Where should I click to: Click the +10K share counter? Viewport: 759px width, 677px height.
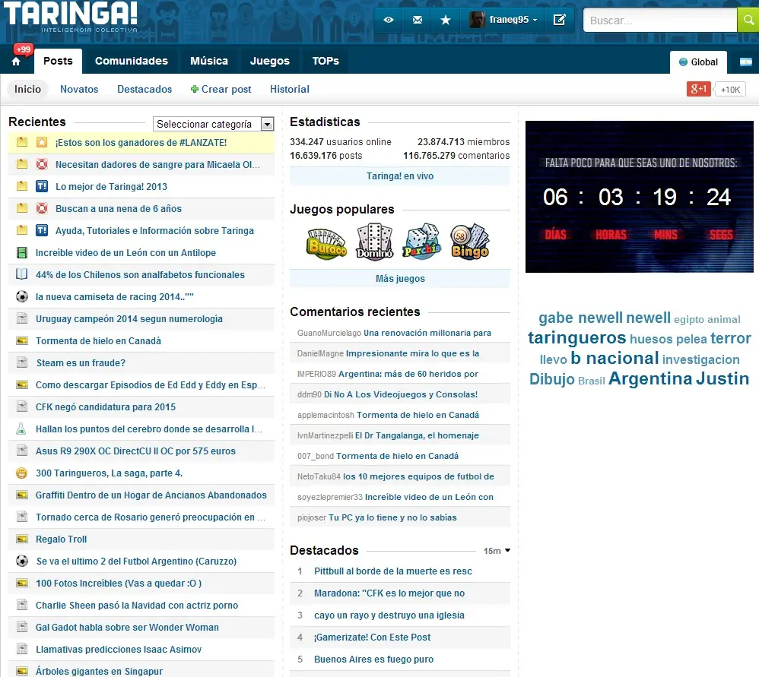[730, 90]
